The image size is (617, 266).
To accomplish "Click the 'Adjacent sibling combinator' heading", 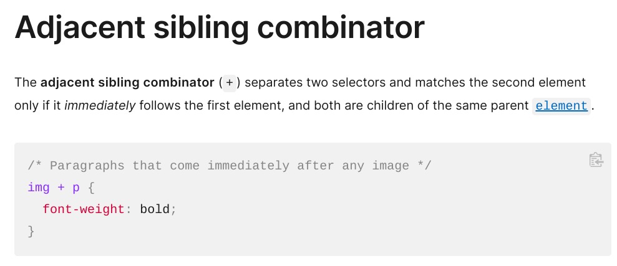I will 220,27.
